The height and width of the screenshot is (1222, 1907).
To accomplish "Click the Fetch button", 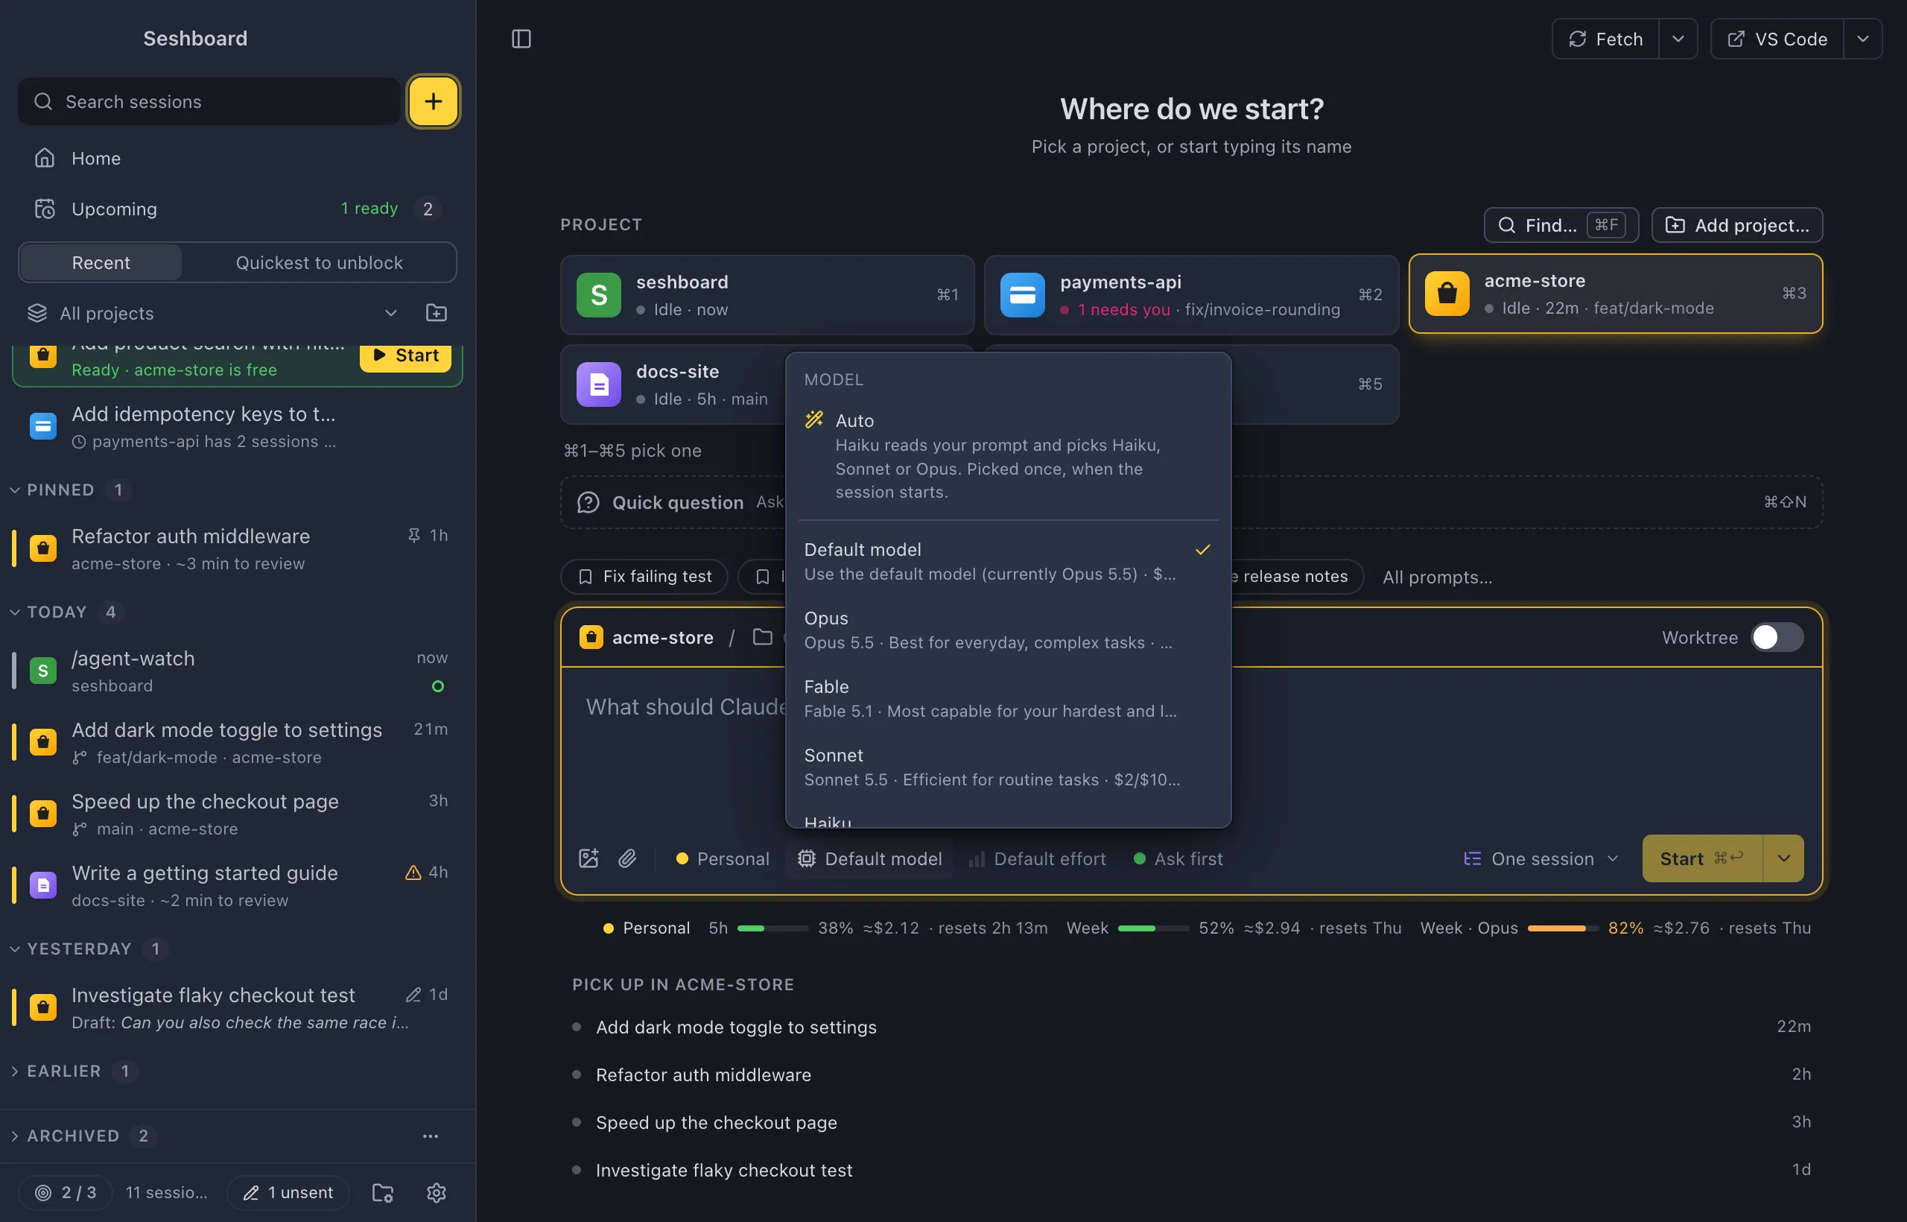I will [x=1605, y=39].
